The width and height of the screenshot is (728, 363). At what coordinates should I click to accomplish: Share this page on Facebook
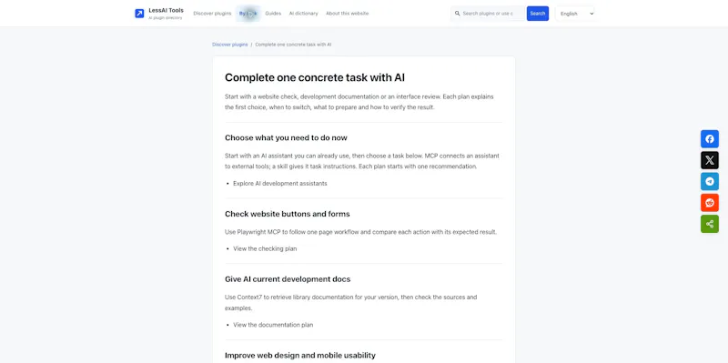tap(710, 139)
